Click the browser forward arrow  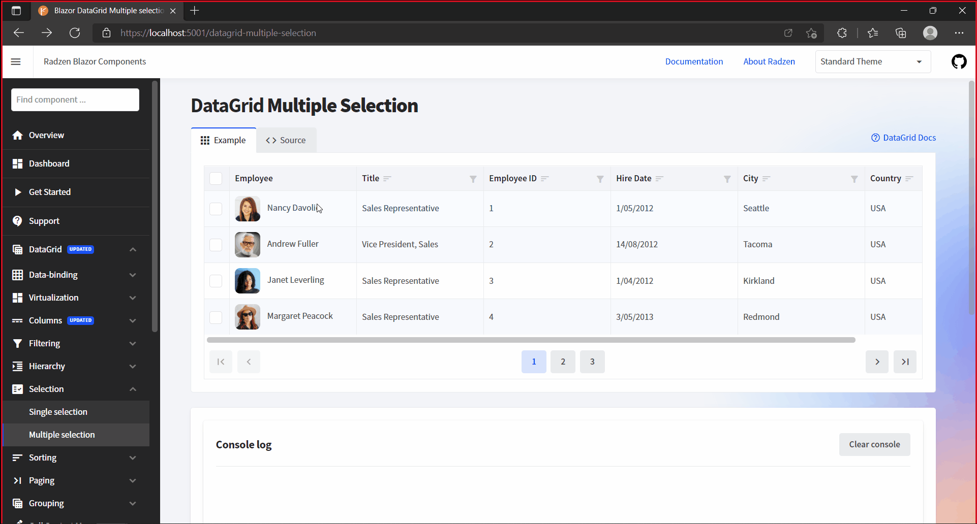click(x=47, y=33)
